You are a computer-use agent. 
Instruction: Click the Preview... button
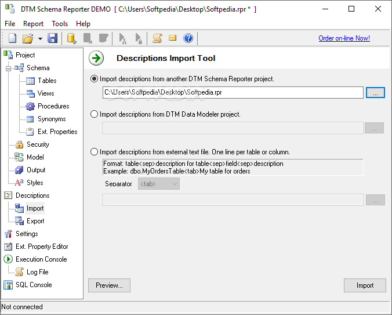tap(109, 285)
